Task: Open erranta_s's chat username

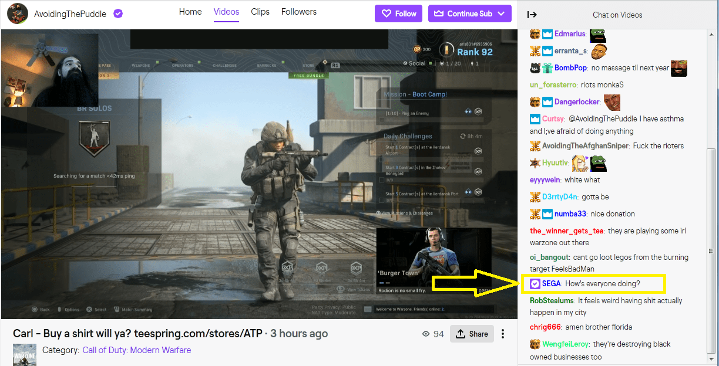Action: point(571,51)
